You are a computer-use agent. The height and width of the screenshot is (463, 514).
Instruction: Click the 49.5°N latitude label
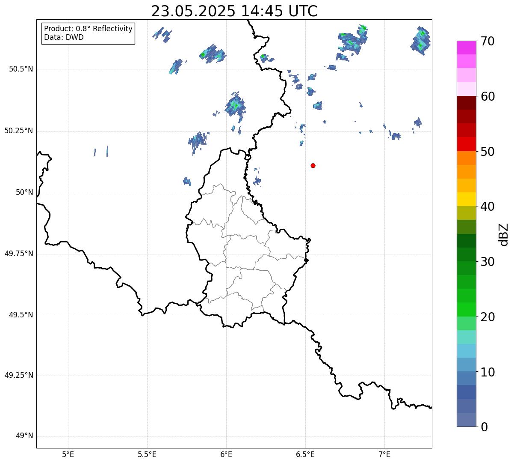21,315
